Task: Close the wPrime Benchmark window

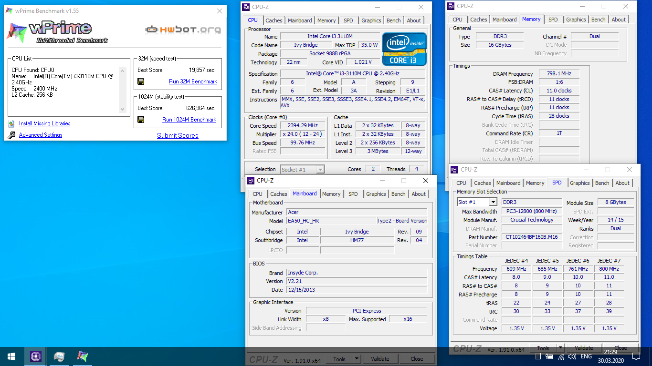Action: tap(220, 11)
